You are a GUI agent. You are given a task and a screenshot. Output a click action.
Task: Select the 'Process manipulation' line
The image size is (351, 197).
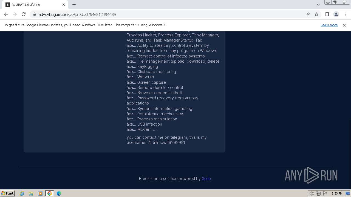tap(152, 119)
